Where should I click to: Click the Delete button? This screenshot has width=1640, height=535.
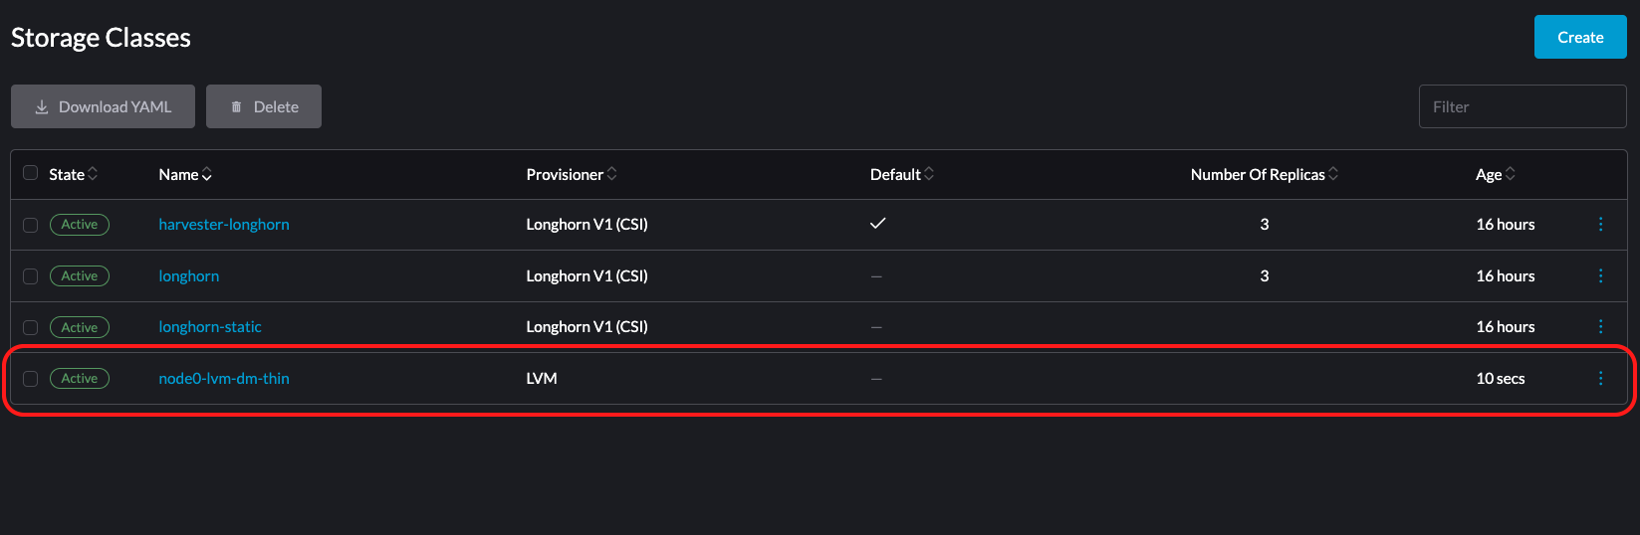[264, 106]
